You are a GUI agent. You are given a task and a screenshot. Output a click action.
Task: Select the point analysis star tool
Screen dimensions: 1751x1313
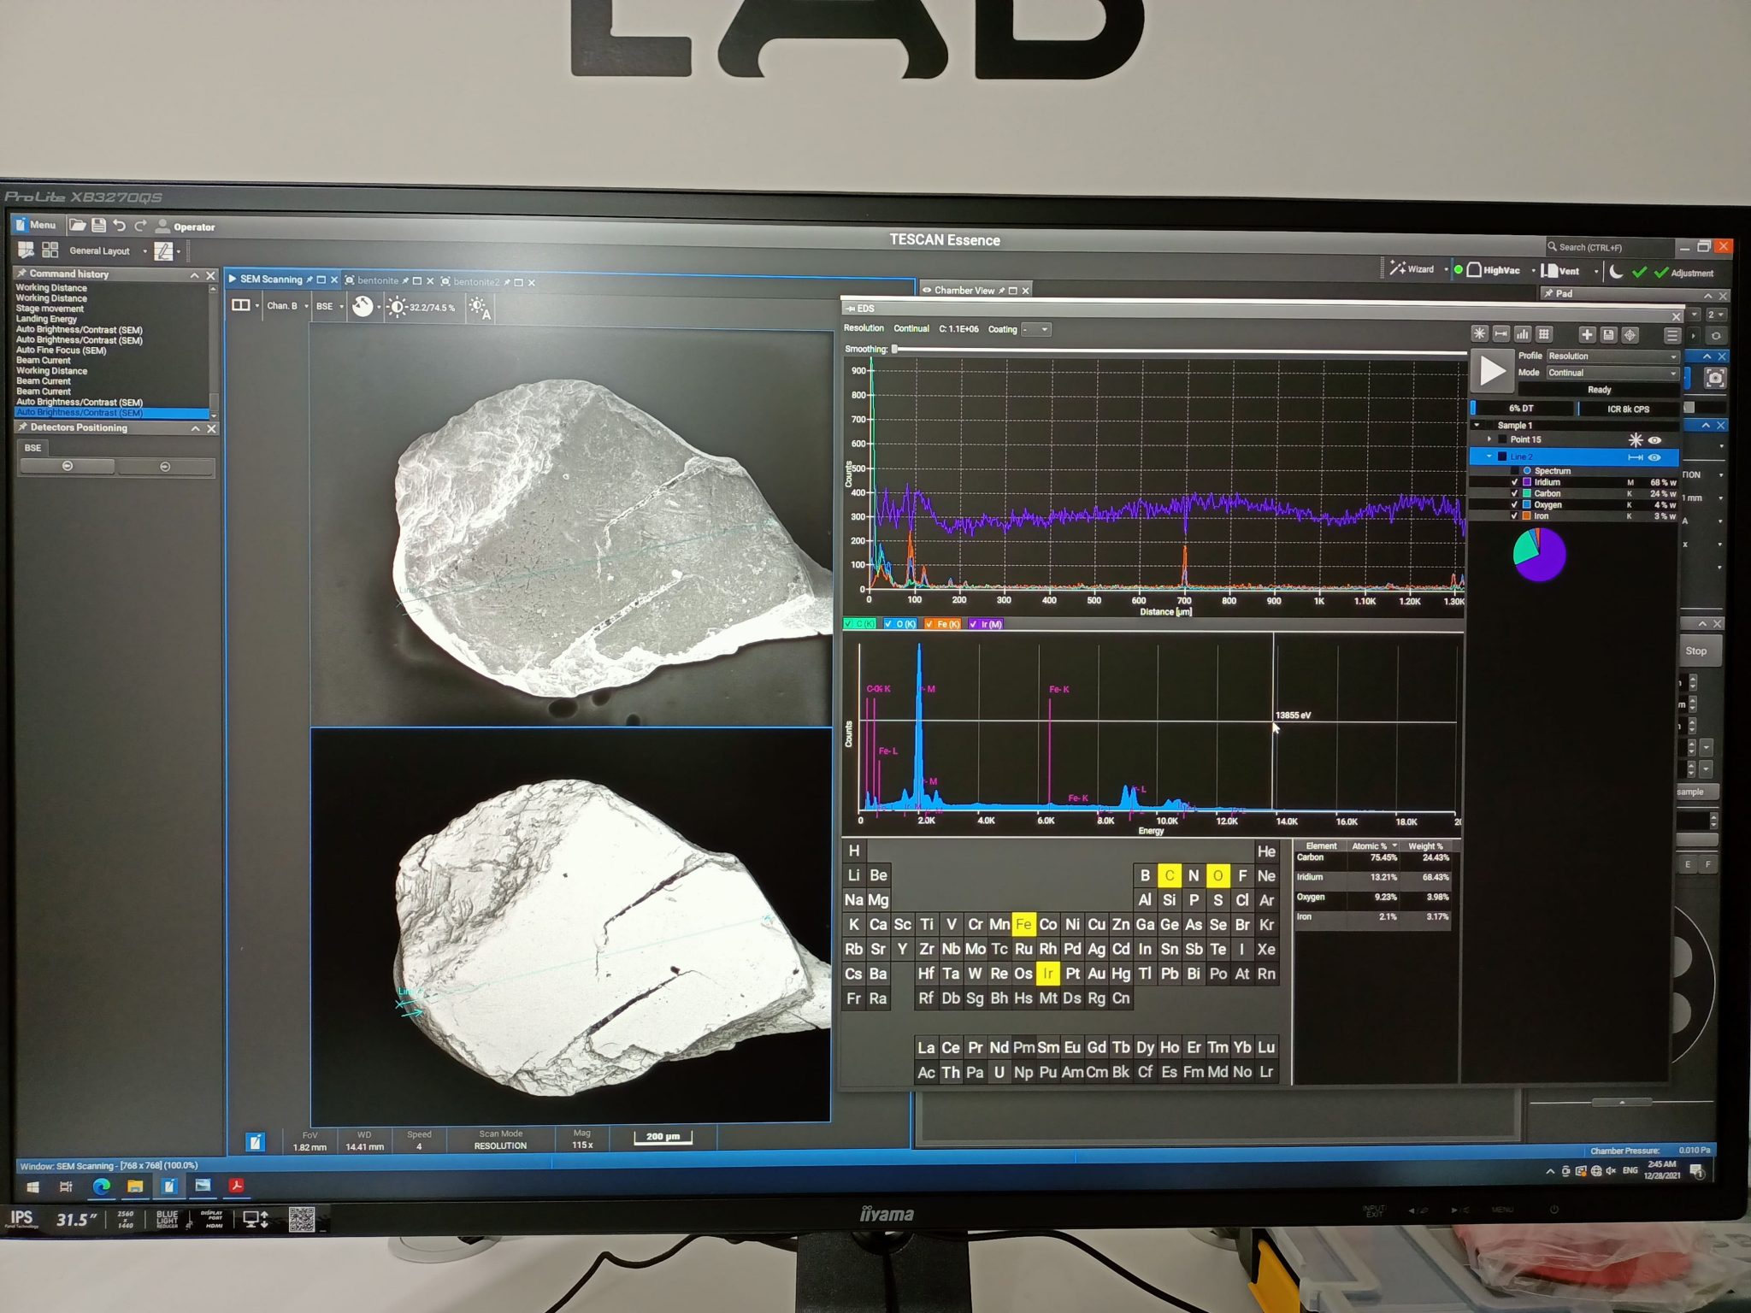pyautogui.click(x=1479, y=334)
